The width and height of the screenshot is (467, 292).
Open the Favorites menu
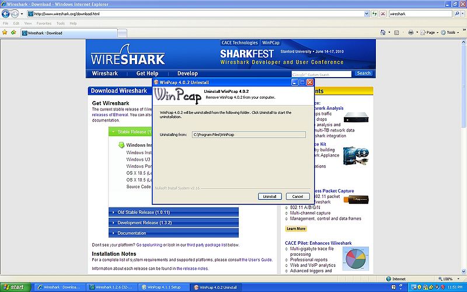click(44, 23)
